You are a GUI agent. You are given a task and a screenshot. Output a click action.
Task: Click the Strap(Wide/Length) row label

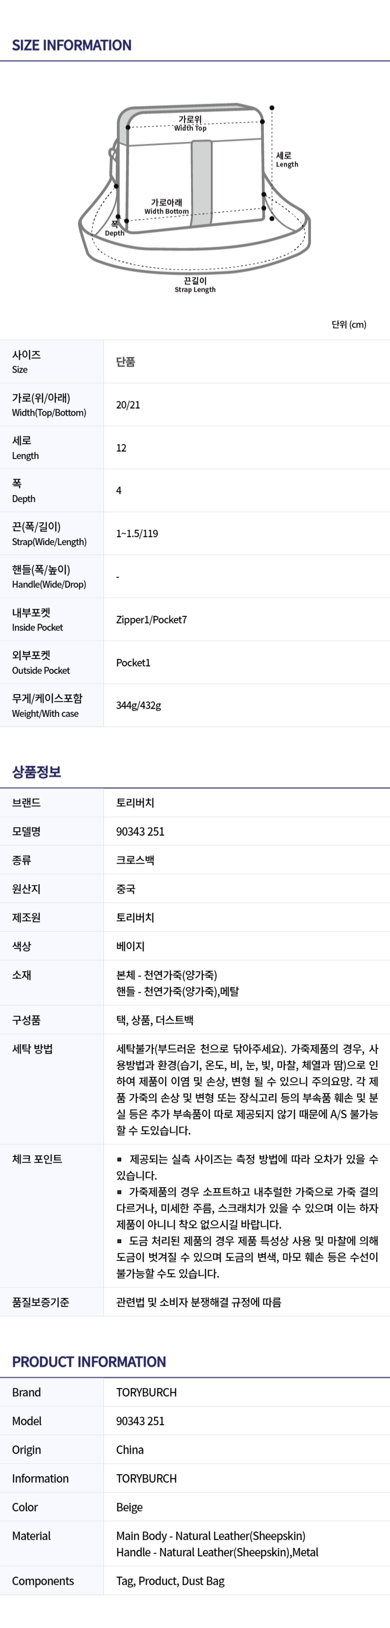(49, 534)
